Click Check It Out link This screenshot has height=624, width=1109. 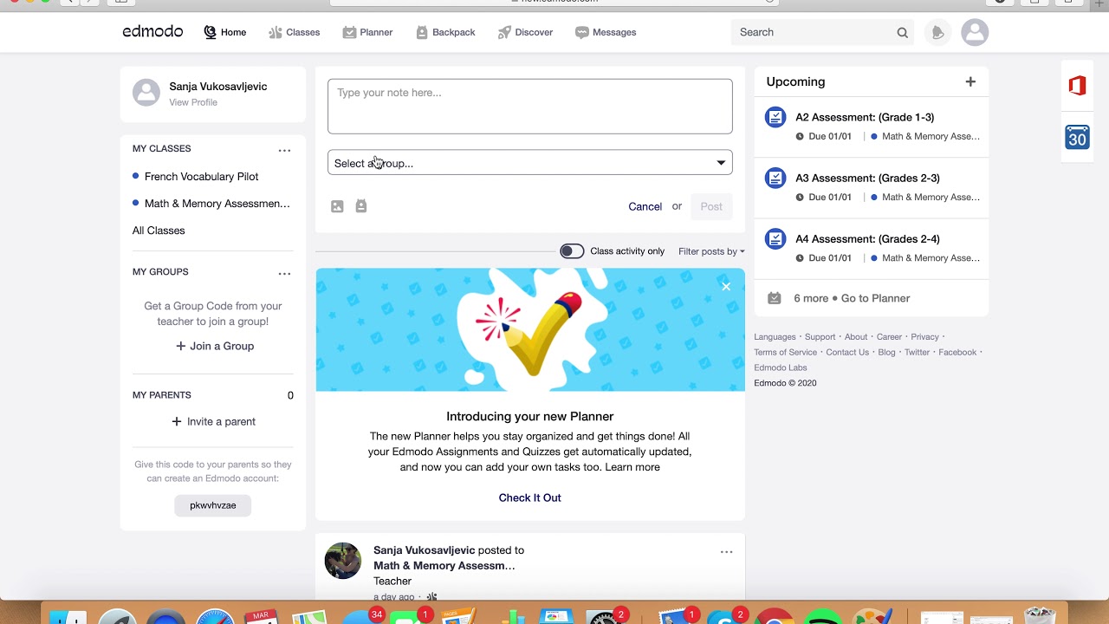point(530,497)
